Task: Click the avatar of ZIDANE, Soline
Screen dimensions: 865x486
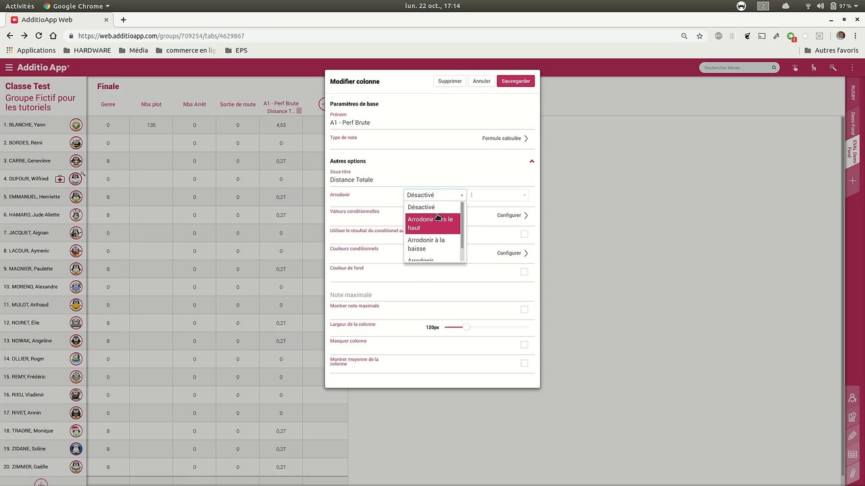Action: click(76, 449)
